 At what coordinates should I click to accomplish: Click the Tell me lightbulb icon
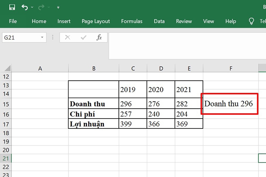tap(251, 21)
